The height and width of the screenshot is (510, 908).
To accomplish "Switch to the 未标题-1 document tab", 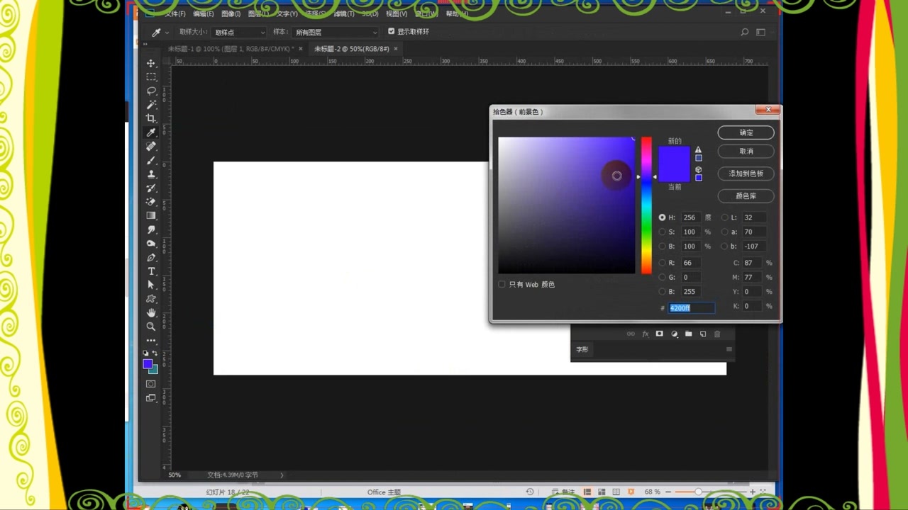I will pyautogui.click(x=231, y=49).
